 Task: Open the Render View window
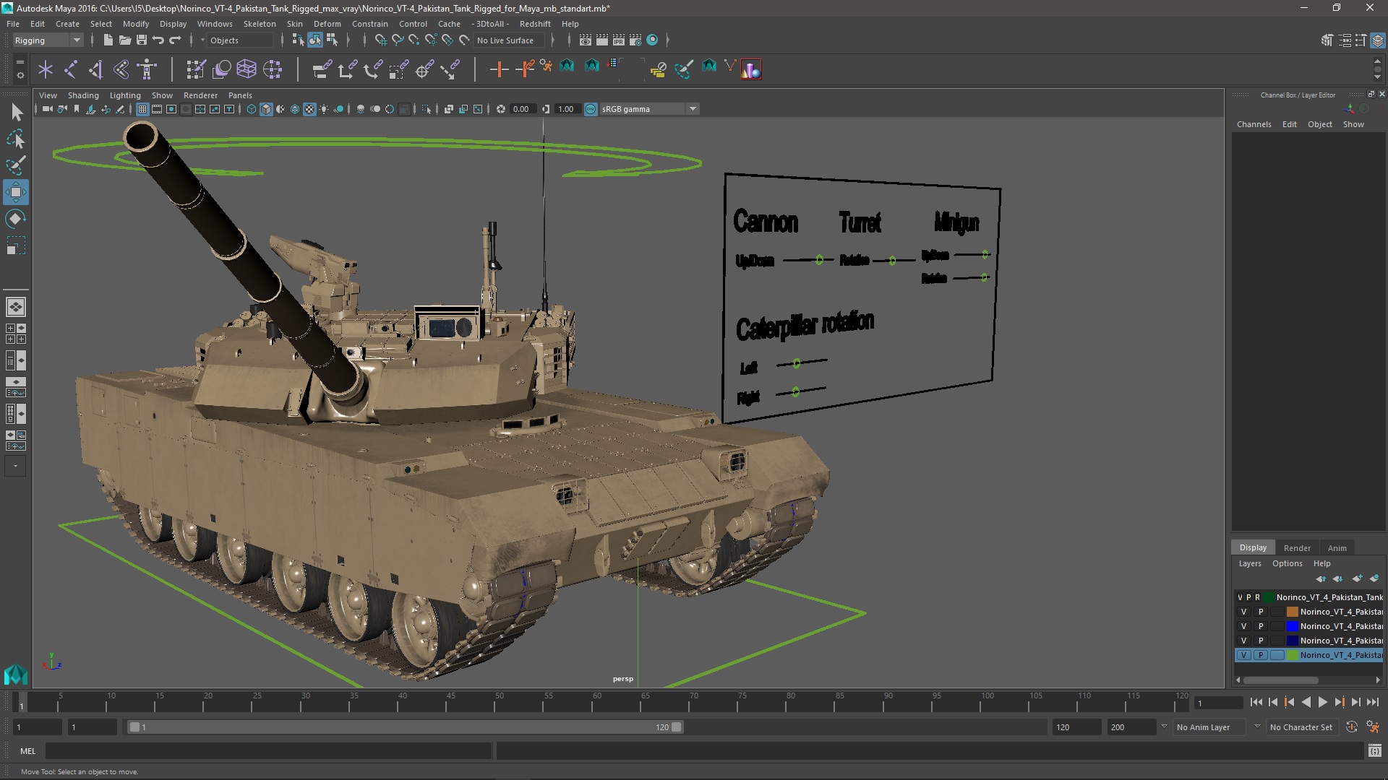586,40
